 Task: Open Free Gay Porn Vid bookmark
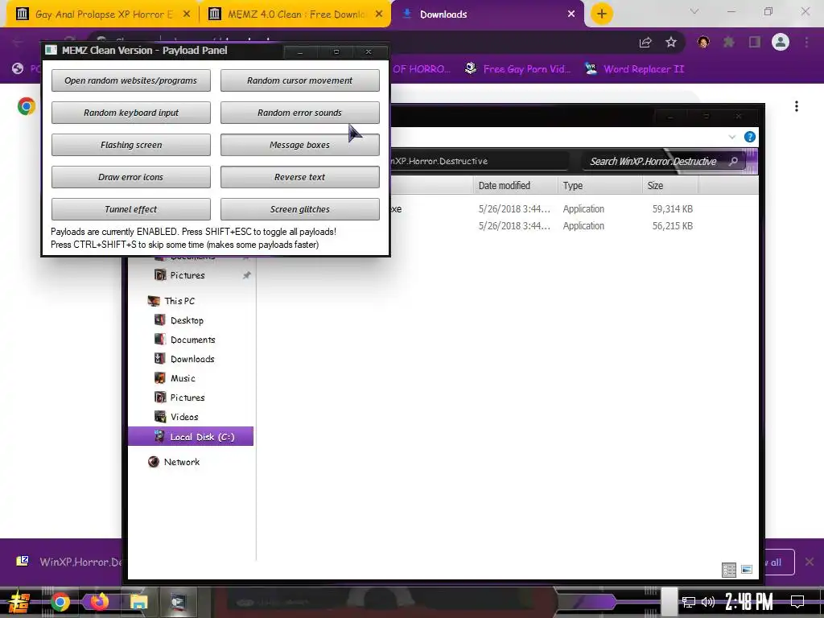(517, 69)
